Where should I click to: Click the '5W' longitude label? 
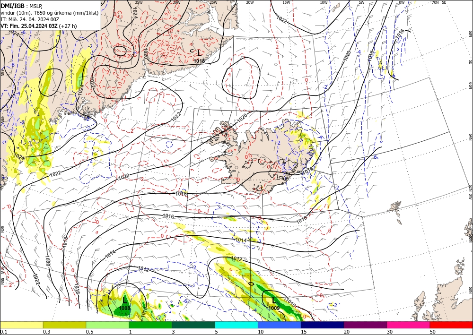coord(361,2)
